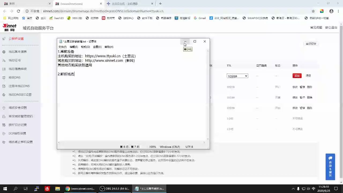Screen dimensions: 343x193
Task: Click the Xinnet 新网 logo
Action: [10, 28]
